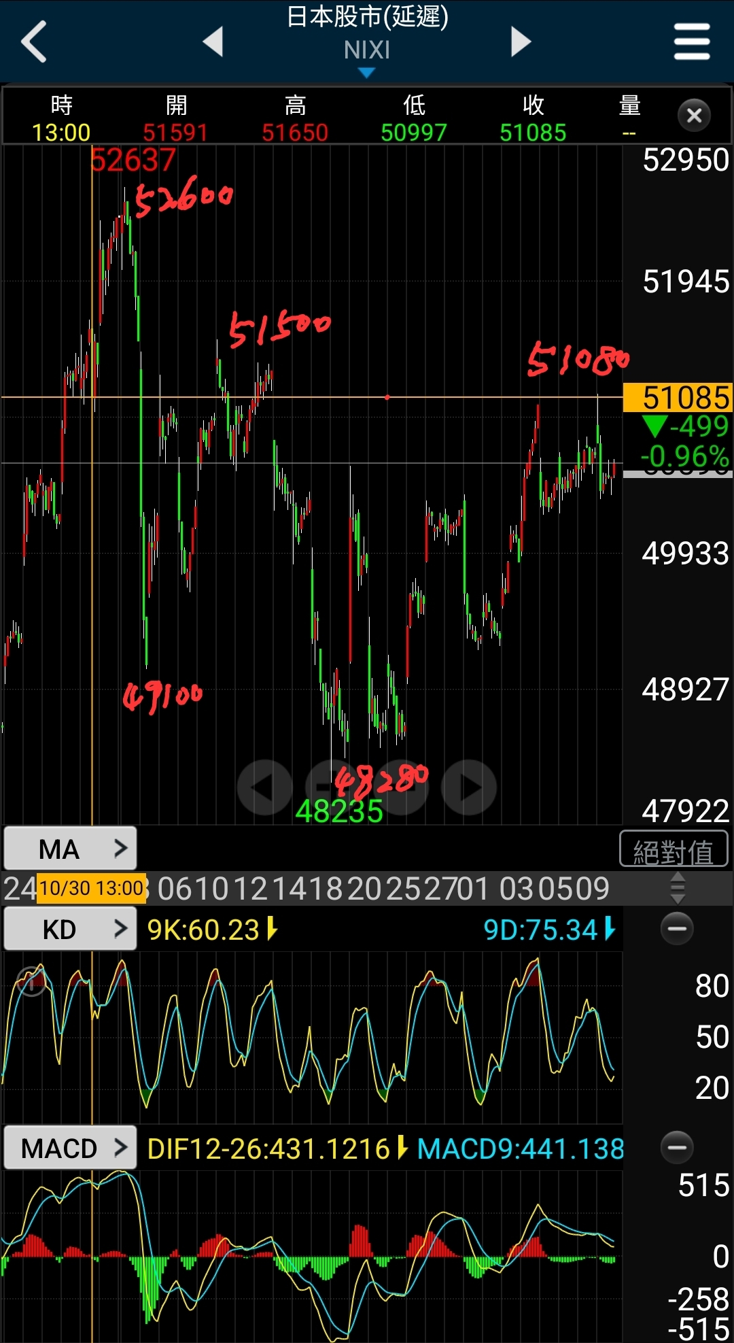
Task: Toggle the 絕對值 absolute value mode
Action: (674, 850)
